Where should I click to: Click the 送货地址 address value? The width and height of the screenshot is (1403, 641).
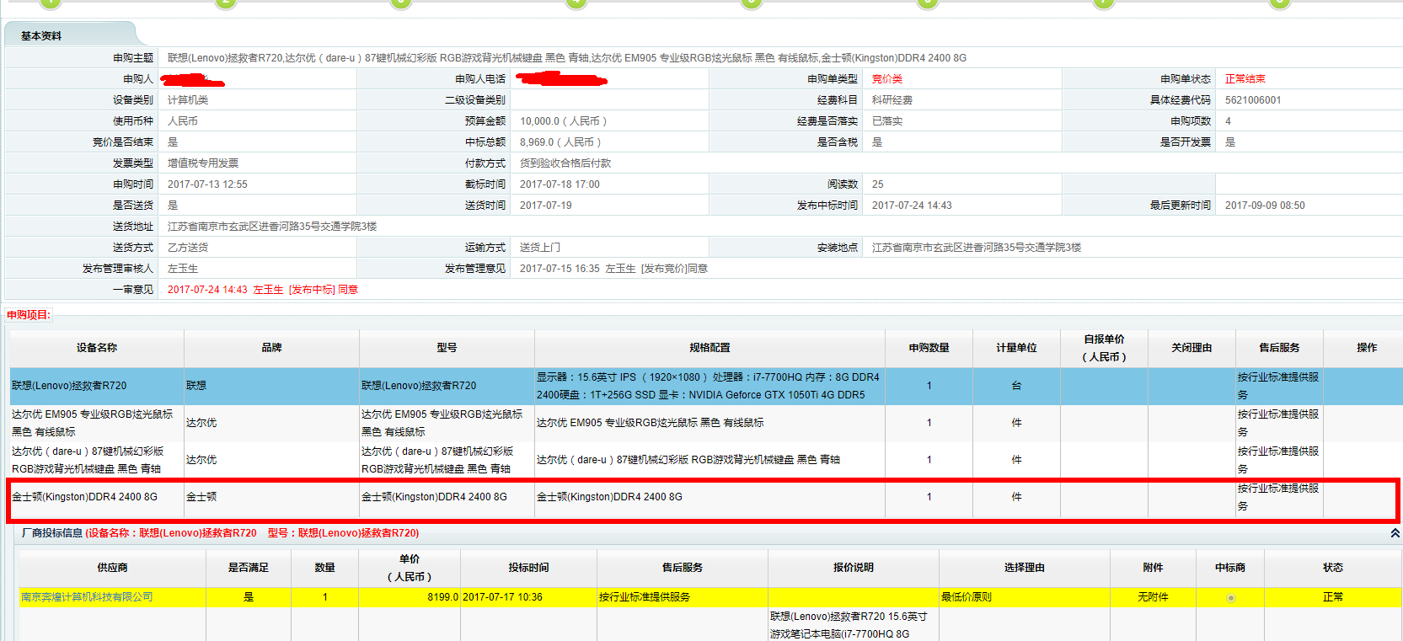(x=272, y=227)
